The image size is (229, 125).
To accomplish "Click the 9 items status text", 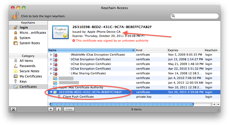I will [136, 109].
